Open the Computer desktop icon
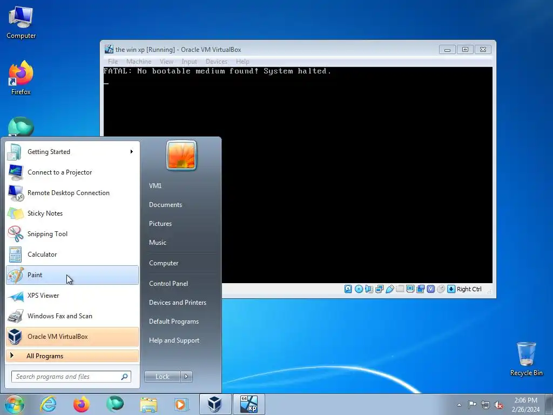Image resolution: width=553 pixels, height=415 pixels. click(21, 23)
